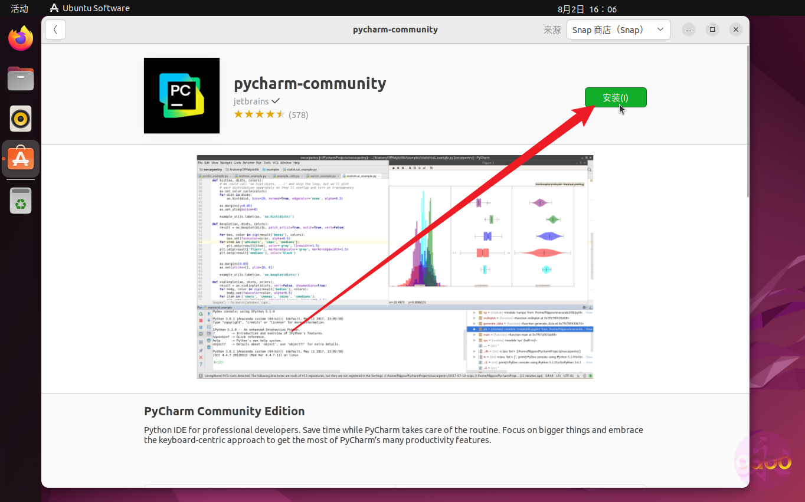Open the PyCharm IDE screenshot thumbnail
The height and width of the screenshot is (502, 805).
click(395, 267)
